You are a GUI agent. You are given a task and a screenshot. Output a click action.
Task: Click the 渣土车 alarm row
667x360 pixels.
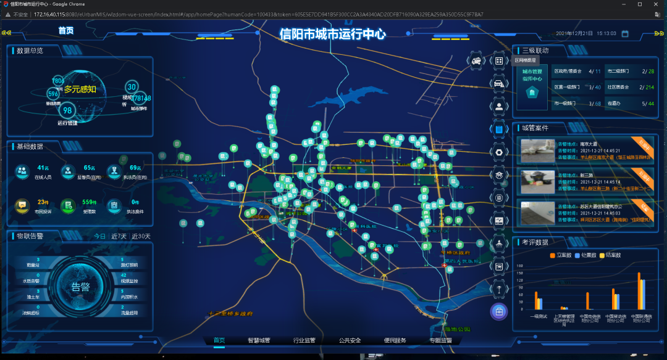pos(32,294)
